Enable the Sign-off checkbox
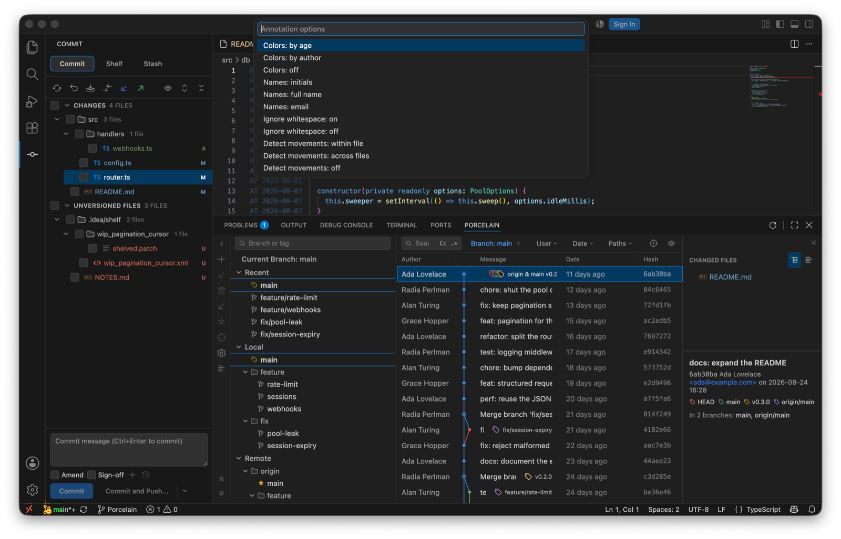841x539 pixels. 91,475
